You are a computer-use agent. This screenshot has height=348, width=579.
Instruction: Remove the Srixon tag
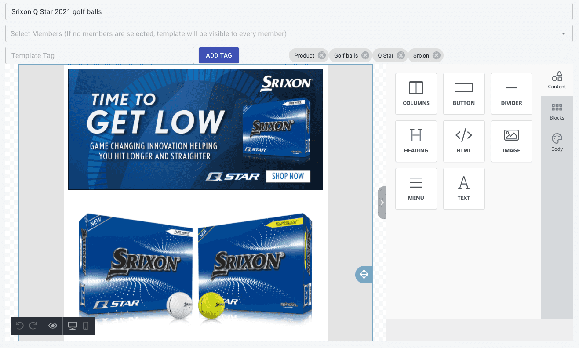click(x=437, y=55)
